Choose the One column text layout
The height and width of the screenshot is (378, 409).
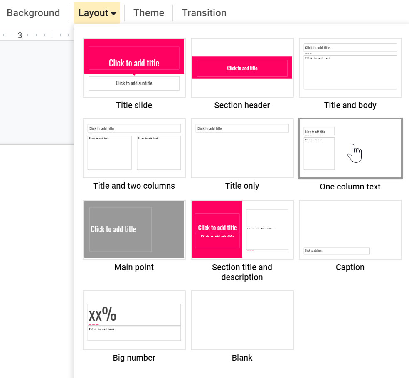pos(350,148)
